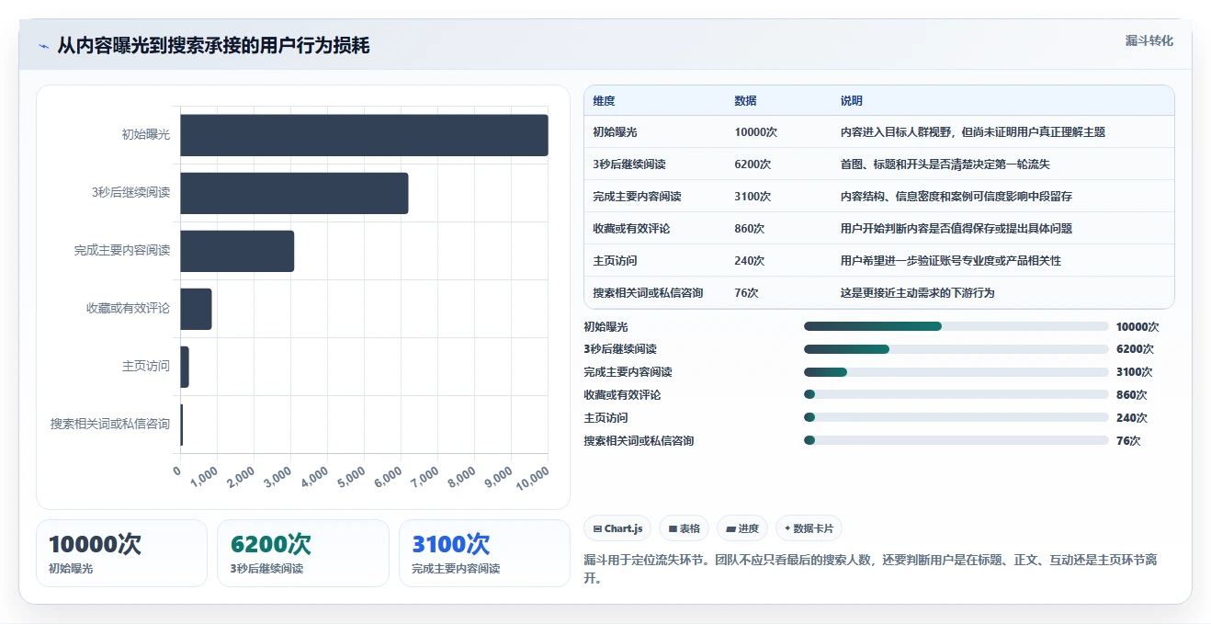Viewport: 1211px width, 624px height.
Task: Click the 收藏或有效评论 chart bar
Action: (196, 309)
